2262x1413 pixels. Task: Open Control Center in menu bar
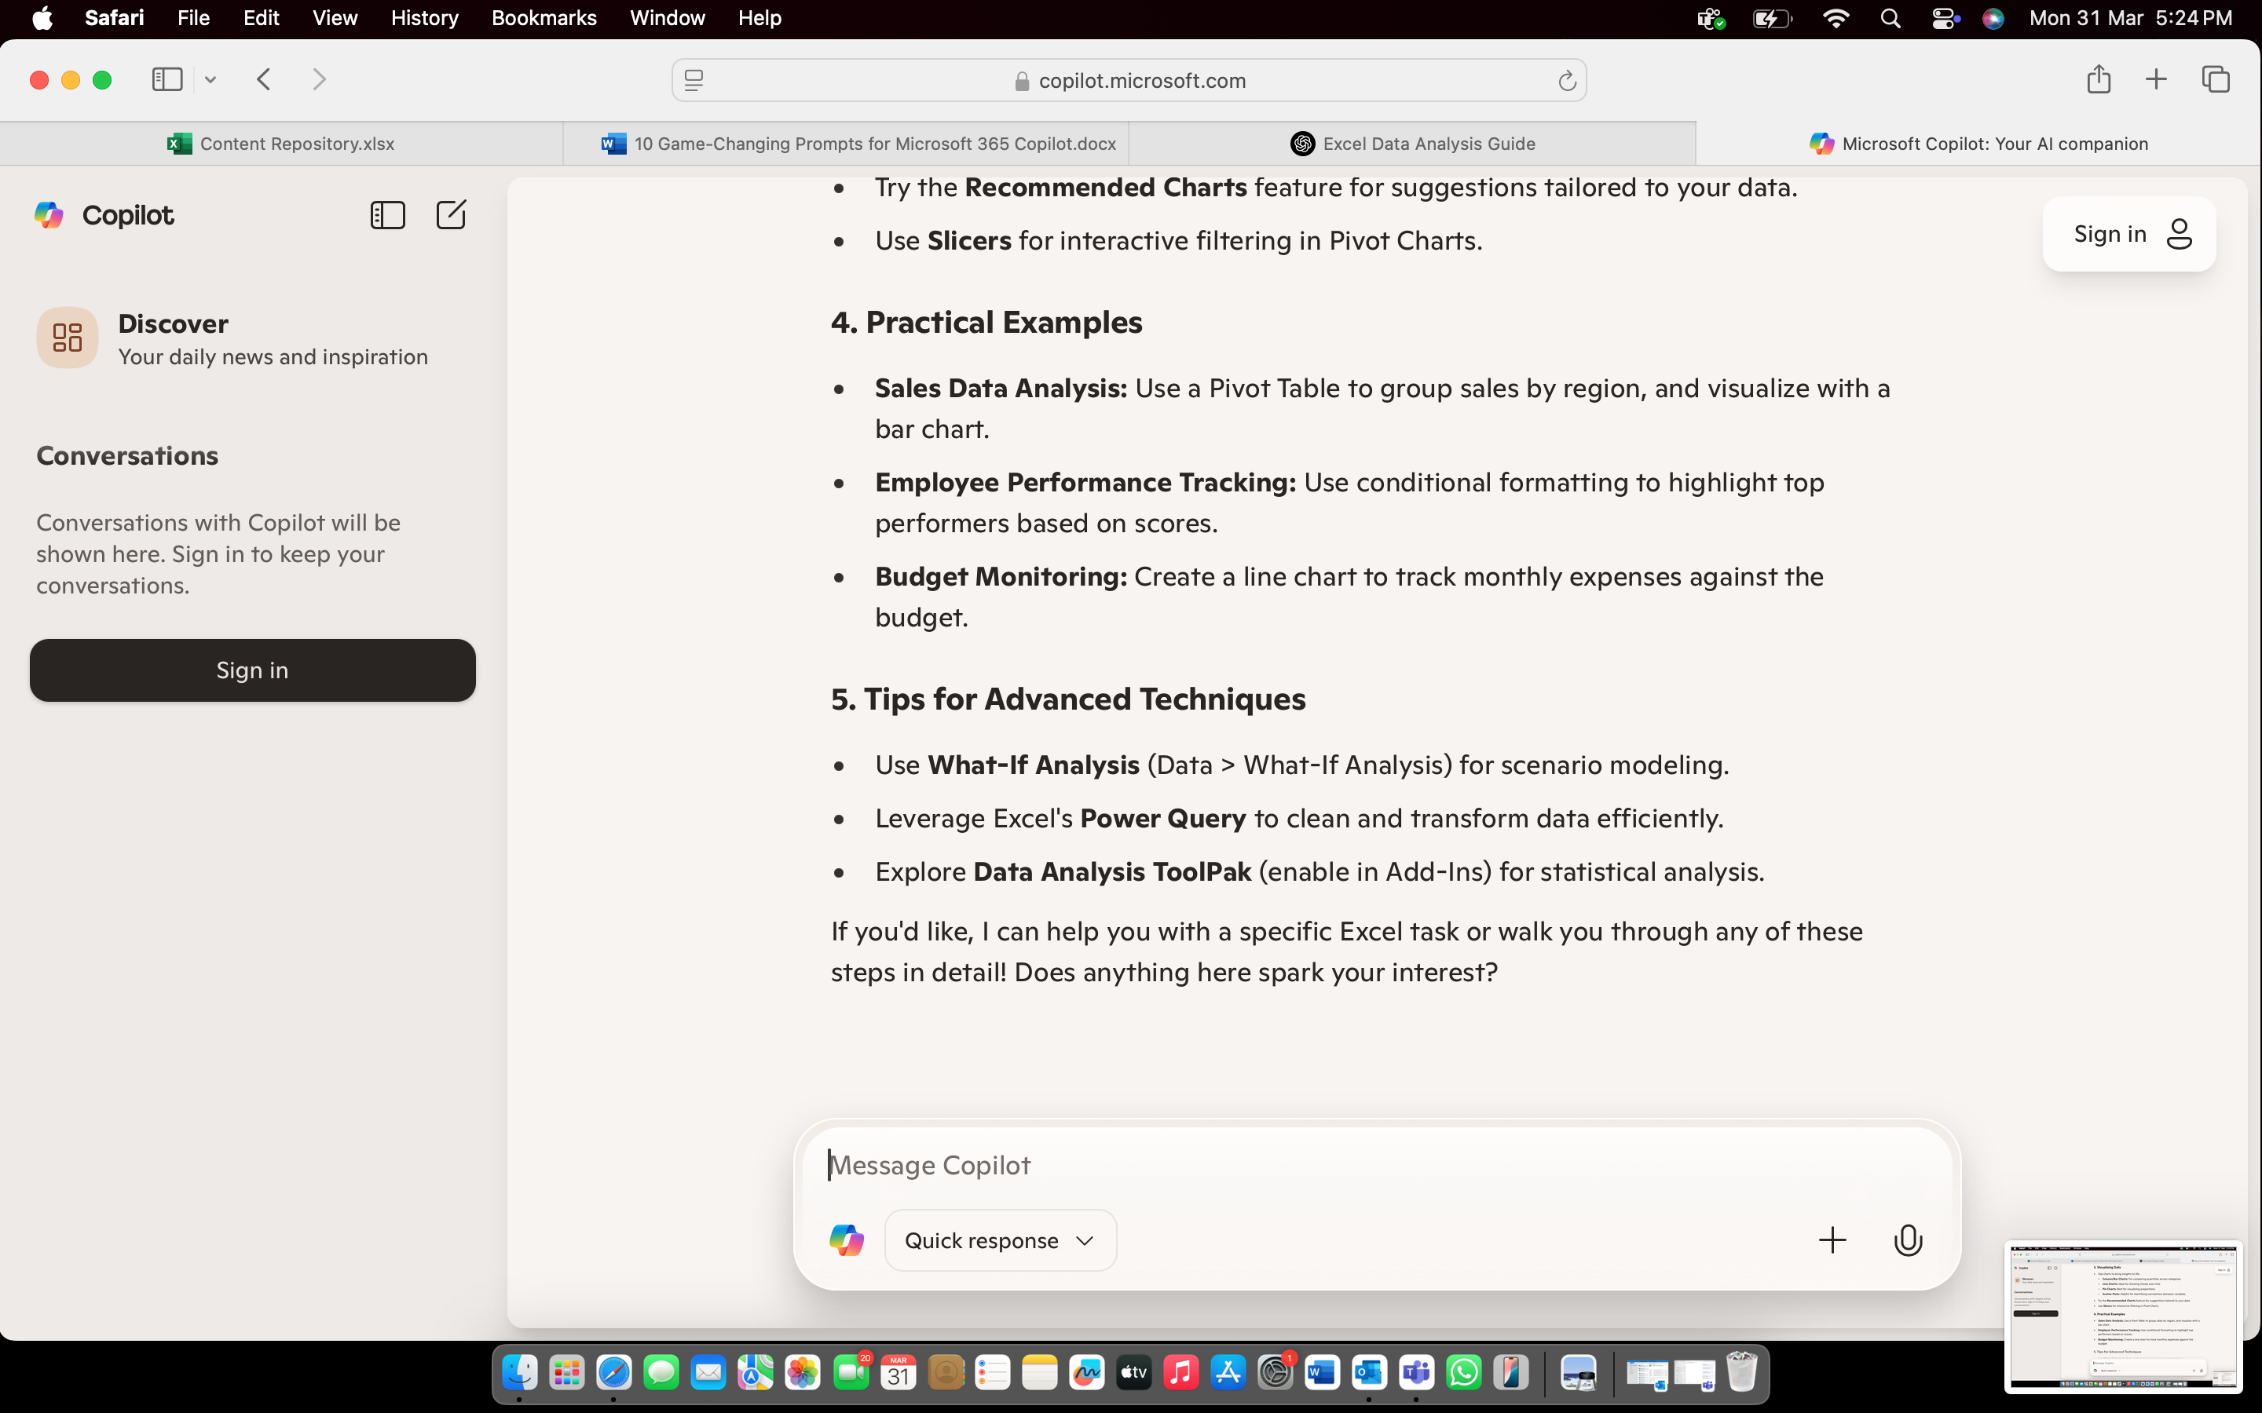pos(1944,19)
